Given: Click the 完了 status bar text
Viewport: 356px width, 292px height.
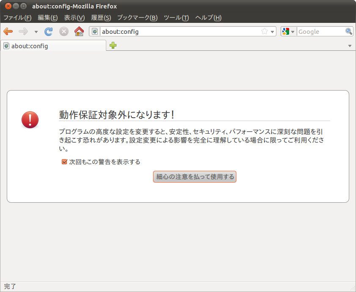Looking at the screenshot, I should 10,286.
